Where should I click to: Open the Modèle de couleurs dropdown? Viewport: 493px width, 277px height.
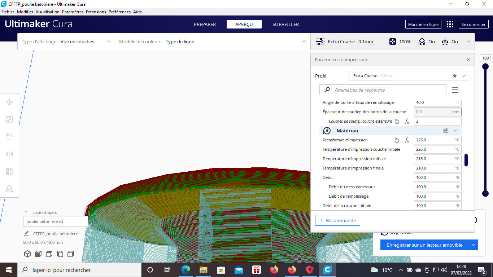point(213,41)
